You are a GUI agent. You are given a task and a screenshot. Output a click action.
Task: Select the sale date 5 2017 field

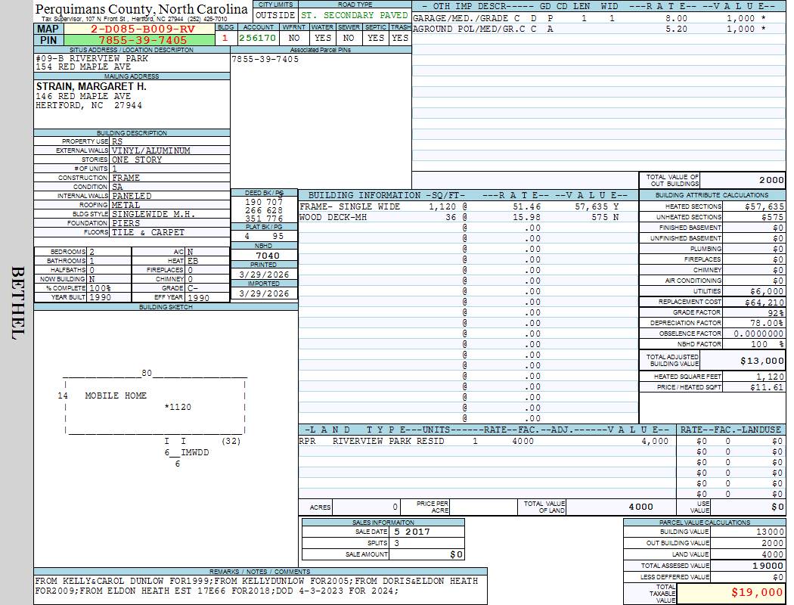pos(426,532)
